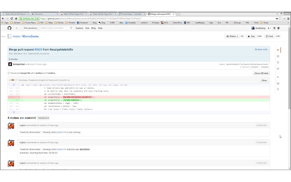Open the This repository search scope dropdown
The height and width of the screenshot is (182, 291).
click(31, 28)
